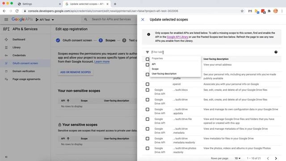
Task: Follow the Learn more link
Action: (102, 62)
